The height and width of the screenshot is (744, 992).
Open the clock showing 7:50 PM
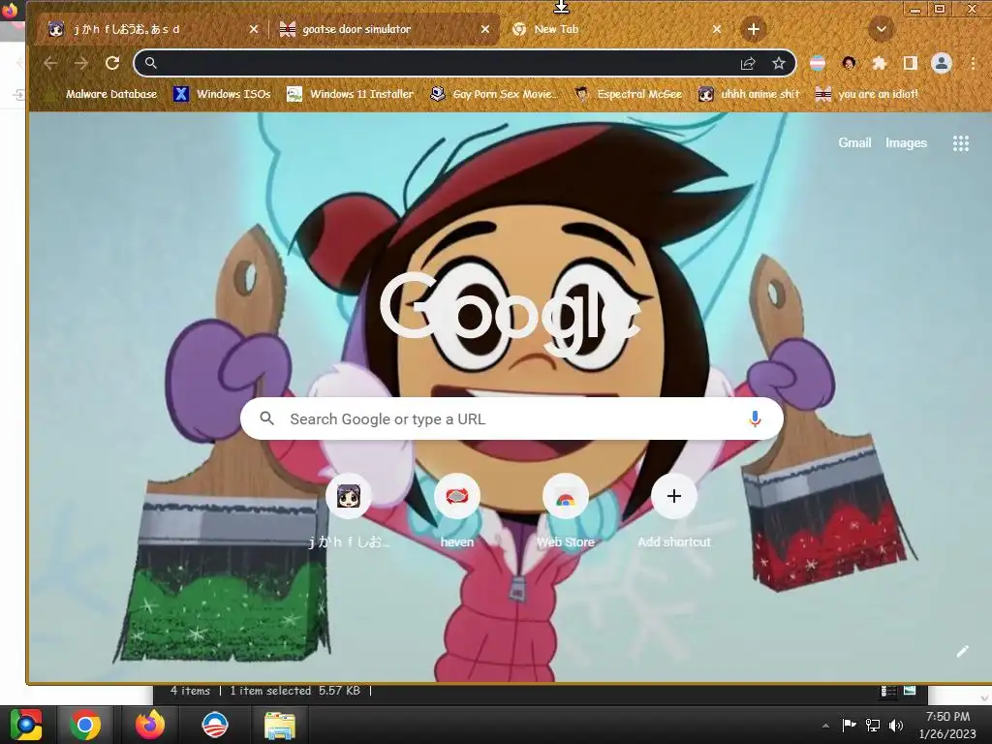[947, 725]
